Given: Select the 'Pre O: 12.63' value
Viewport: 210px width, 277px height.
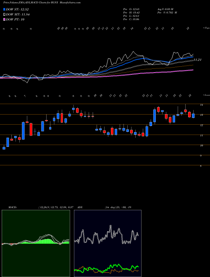Looking at the screenshot, I should [x=131, y=9].
